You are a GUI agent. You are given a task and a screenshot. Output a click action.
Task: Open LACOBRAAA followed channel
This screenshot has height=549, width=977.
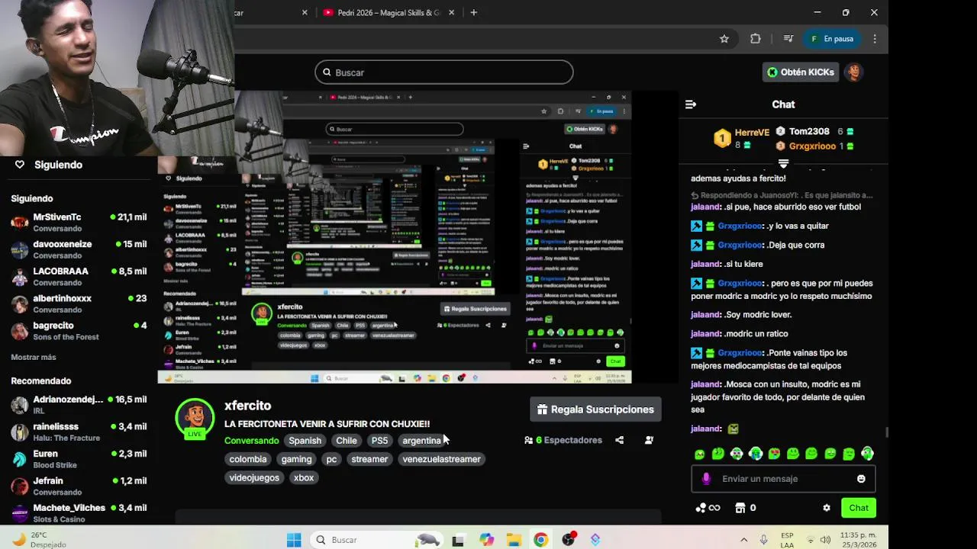click(79, 277)
